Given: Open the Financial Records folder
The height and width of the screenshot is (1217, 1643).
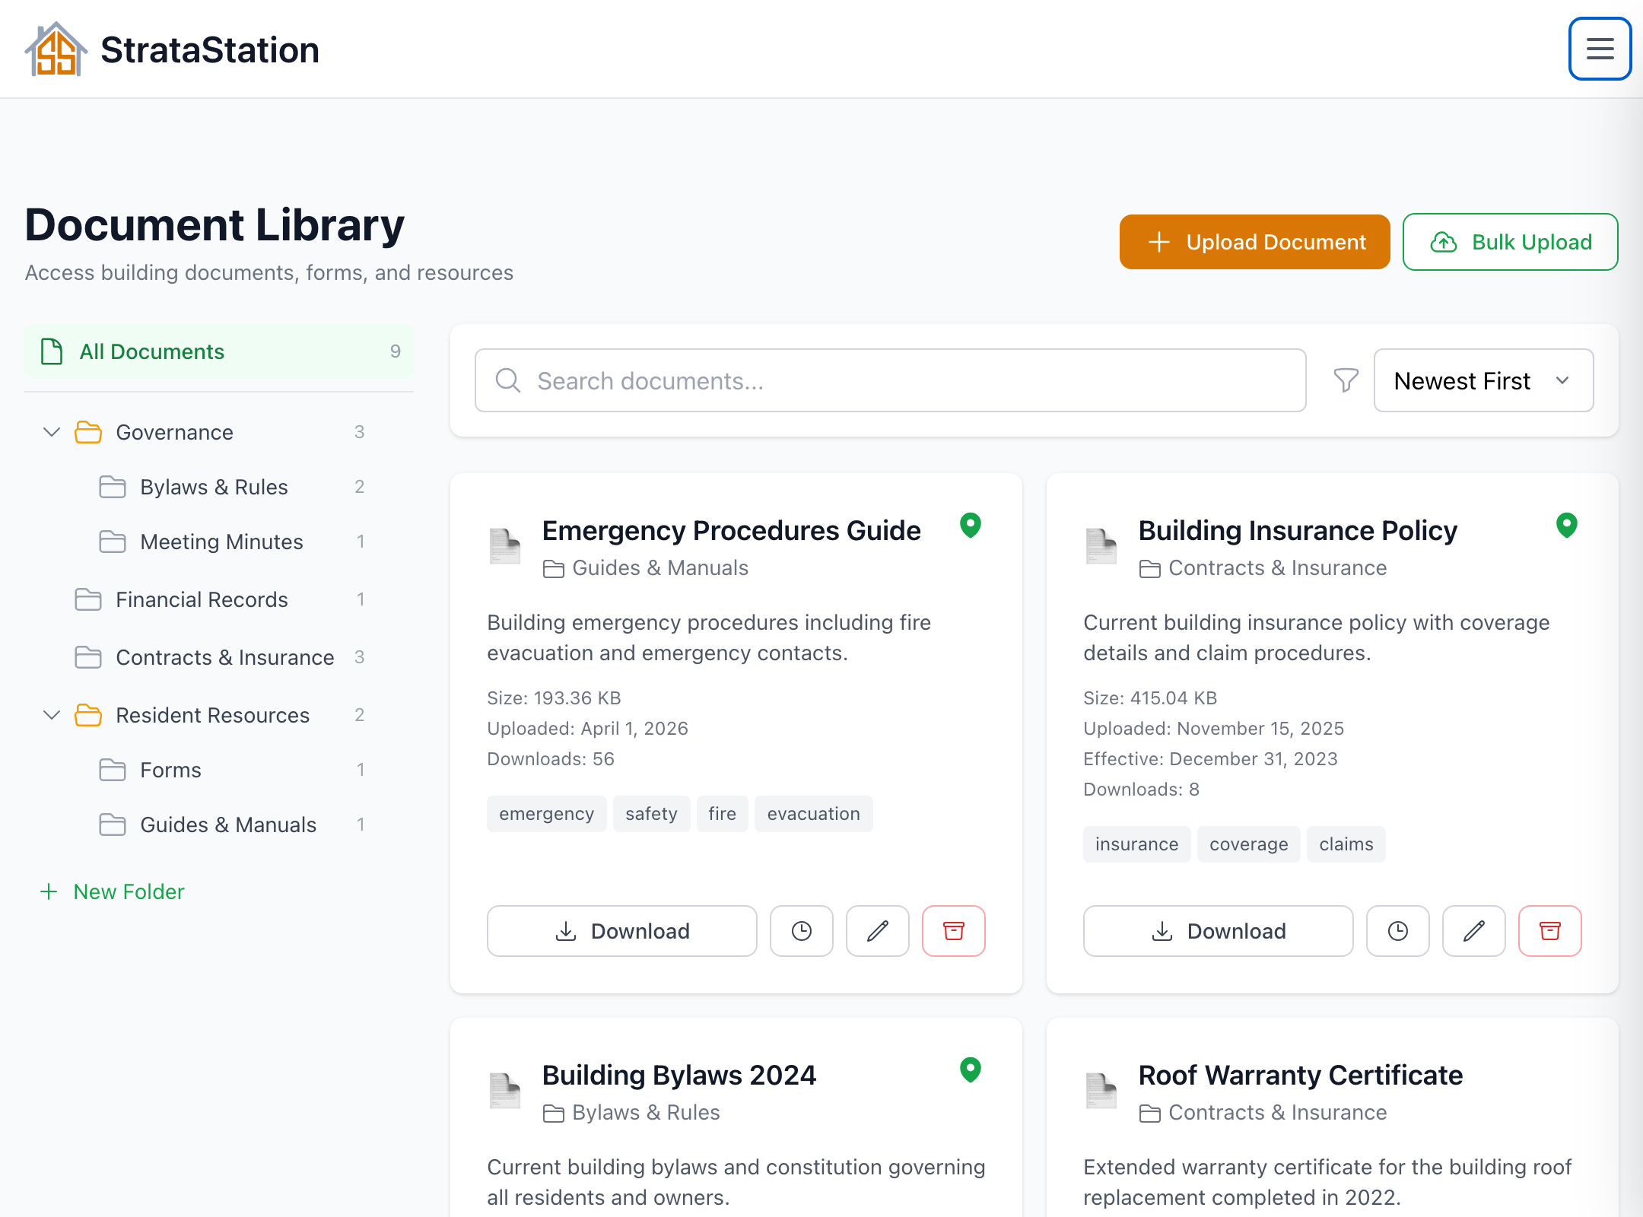Looking at the screenshot, I should (x=219, y=599).
